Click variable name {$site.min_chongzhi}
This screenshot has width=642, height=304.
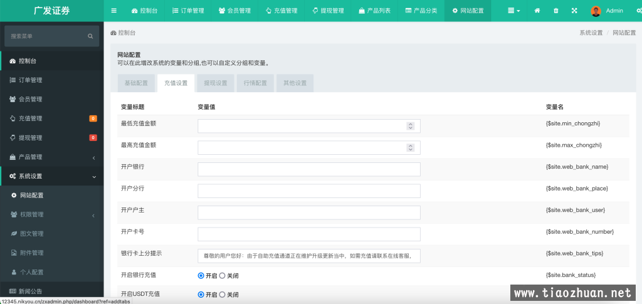573,123
